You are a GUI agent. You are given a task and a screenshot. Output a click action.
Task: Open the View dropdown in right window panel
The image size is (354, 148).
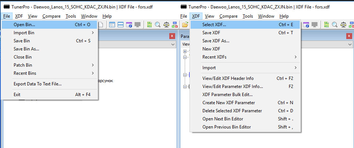click(x=350, y=45)
